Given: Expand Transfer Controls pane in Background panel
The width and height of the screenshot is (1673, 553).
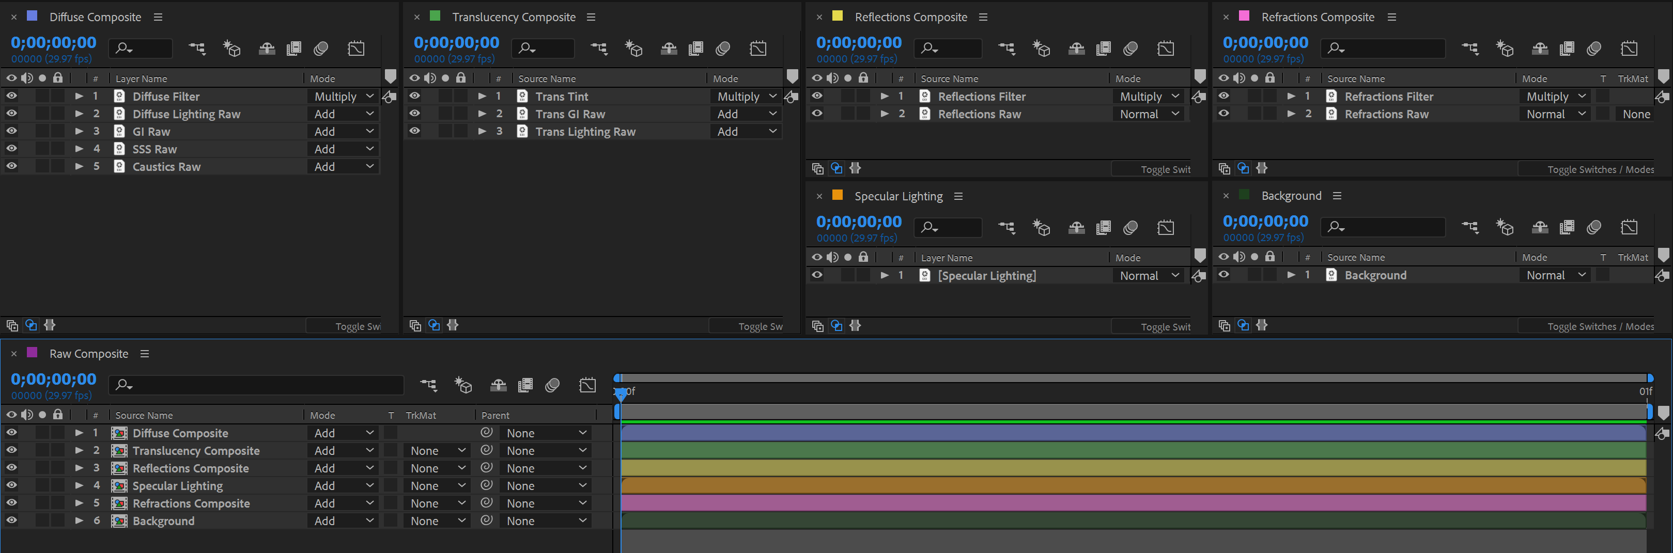Looking at the screenshot, I should click(x=1243, y=325).
